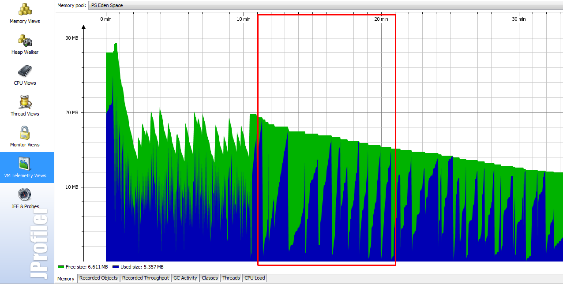The image size is (563, 284).
Task: Select the Monitor Views padlock icon
Action: click(25, 133)
